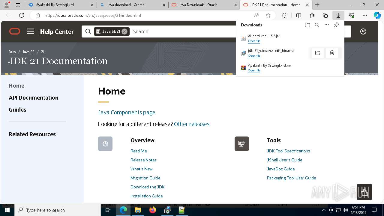Start Read aloud from the address bar
384x216 pixels.
256,15
